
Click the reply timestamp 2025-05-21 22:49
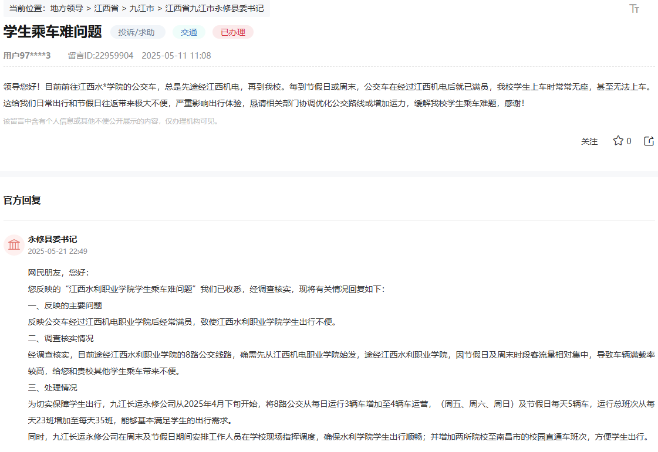[58, 251]
